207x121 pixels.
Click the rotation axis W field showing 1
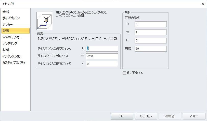150,33
